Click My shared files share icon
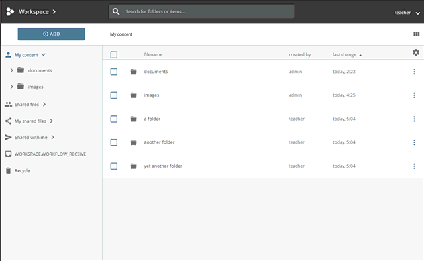The image size is (424, 261). (x=9, y=121)
